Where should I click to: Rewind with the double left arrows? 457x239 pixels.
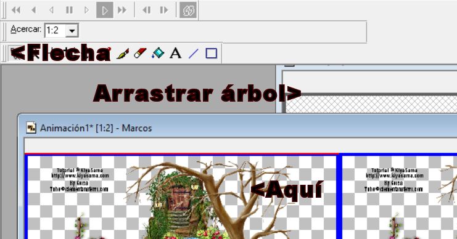pyautogui.click(x=16, y=10)
